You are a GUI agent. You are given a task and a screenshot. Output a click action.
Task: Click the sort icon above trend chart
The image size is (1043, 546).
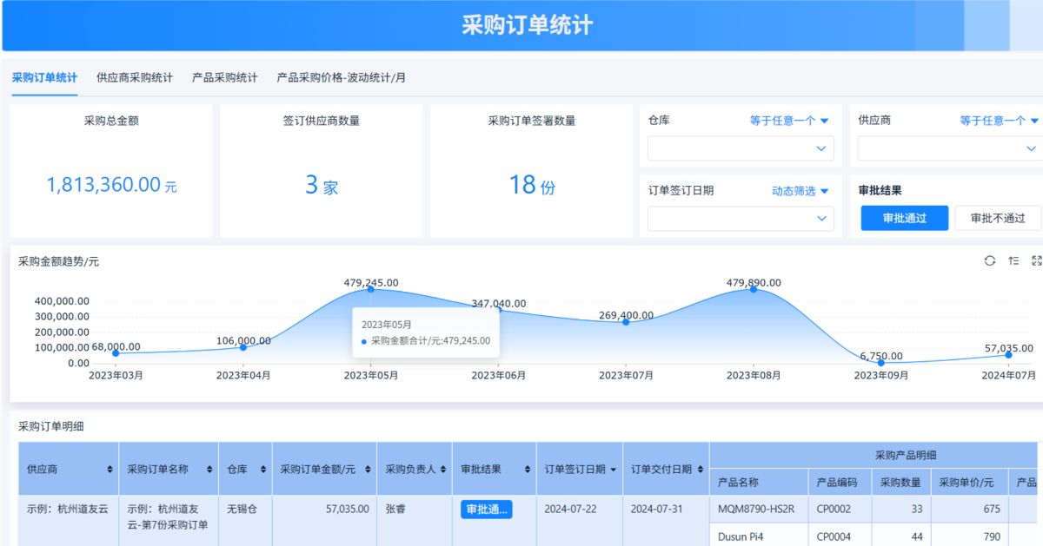(1013, 260)
